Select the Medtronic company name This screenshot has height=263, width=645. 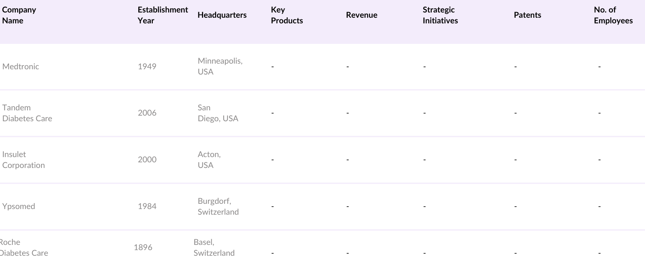pos(21,66)
